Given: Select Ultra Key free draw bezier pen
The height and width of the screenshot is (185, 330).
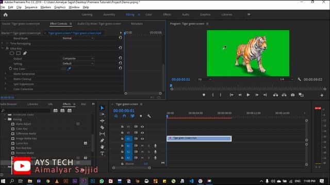Looking at the screenshot, I should 25,53.
